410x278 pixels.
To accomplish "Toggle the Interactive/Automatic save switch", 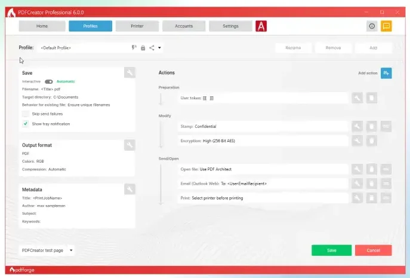I will (x=48, y=81).
